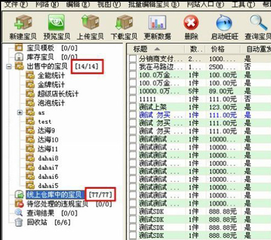Click the 更新数据 chart icon
This screenshot has height=240, width=271.
pyautogui.click(x=157, y=22)
